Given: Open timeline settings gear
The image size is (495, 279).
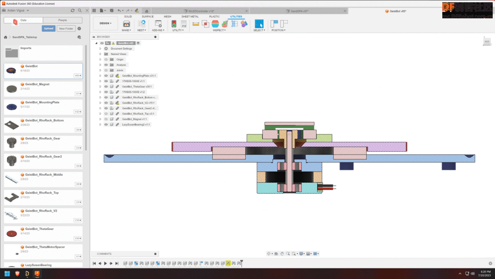Looking at the screenshot, I should [490, 263].
